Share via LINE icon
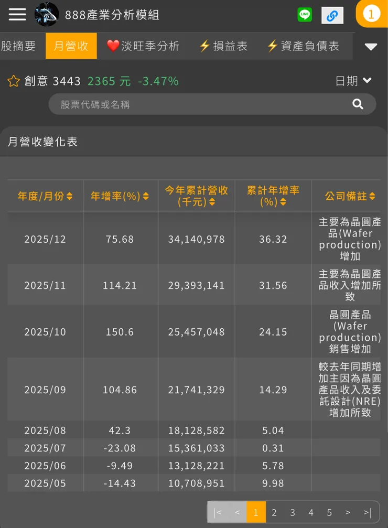 [x=305, y=15]
